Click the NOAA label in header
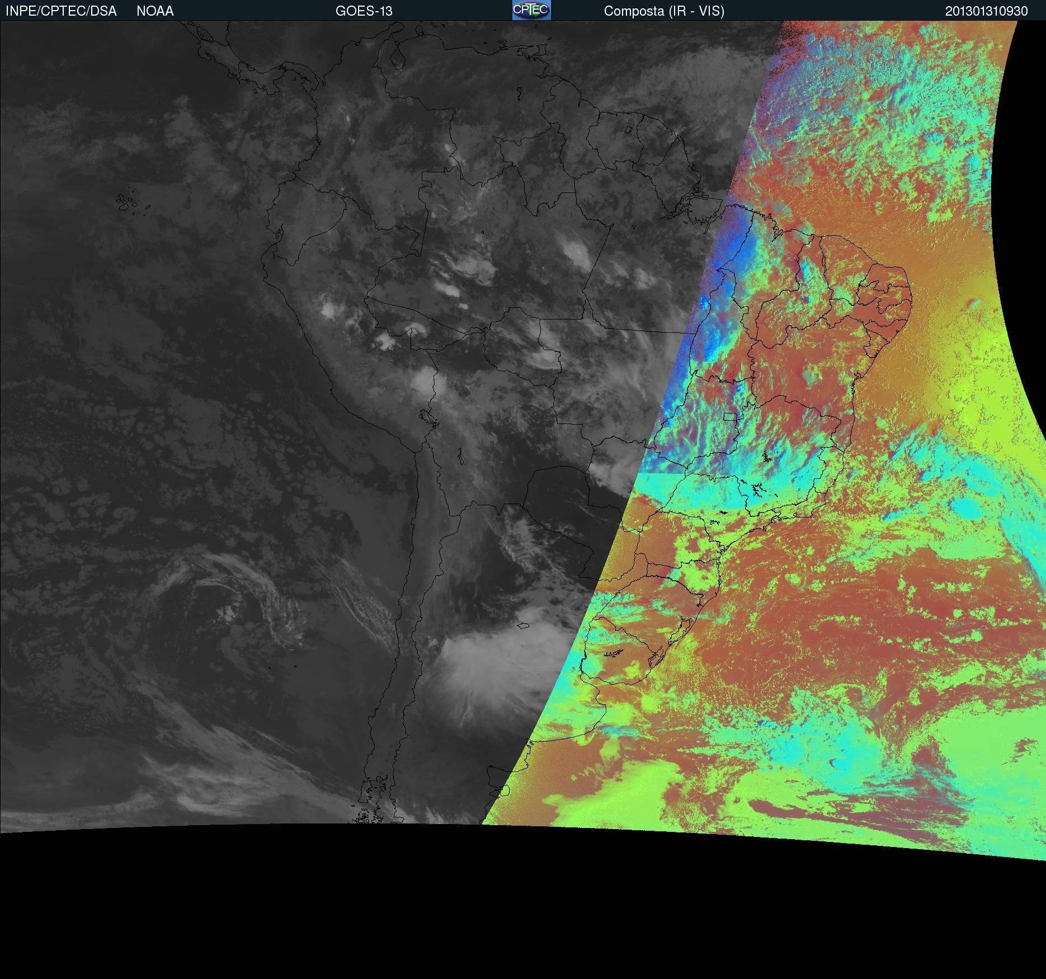Image resolution: width=1046 pixels, height=979 pixels. click(x=155, y=11)
